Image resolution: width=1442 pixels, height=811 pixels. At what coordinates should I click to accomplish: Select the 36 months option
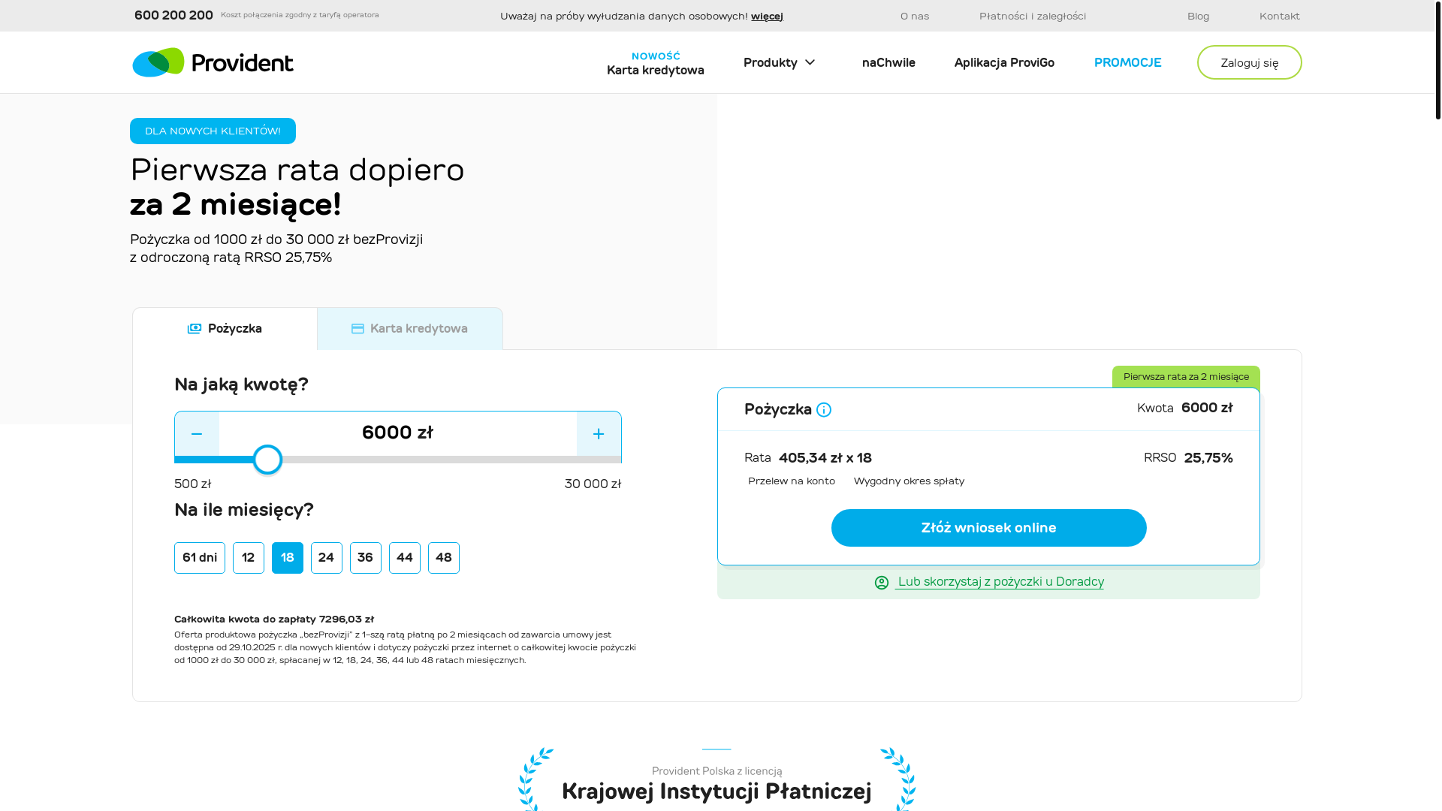[x=366, y=558]
